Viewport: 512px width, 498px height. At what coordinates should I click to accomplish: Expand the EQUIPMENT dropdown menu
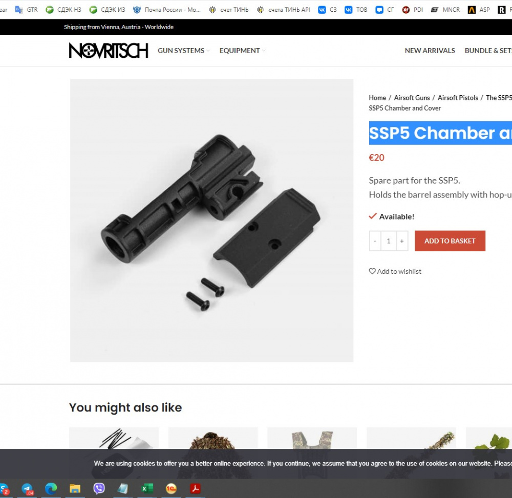(x=242, y=51)
